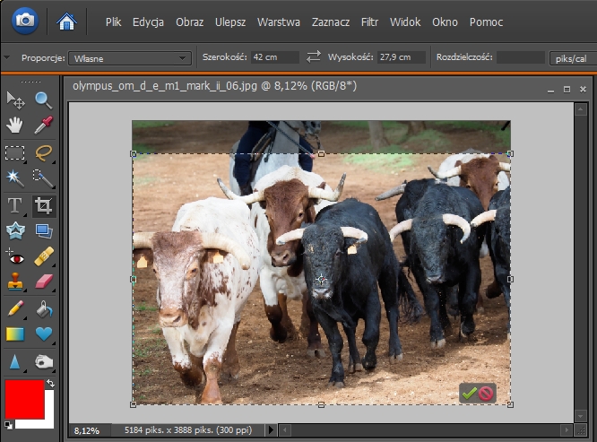The height and width of the screenshot is (442, 597).
Task: Select the Zoom magnifier tool
Action: (x=44, y=100)
